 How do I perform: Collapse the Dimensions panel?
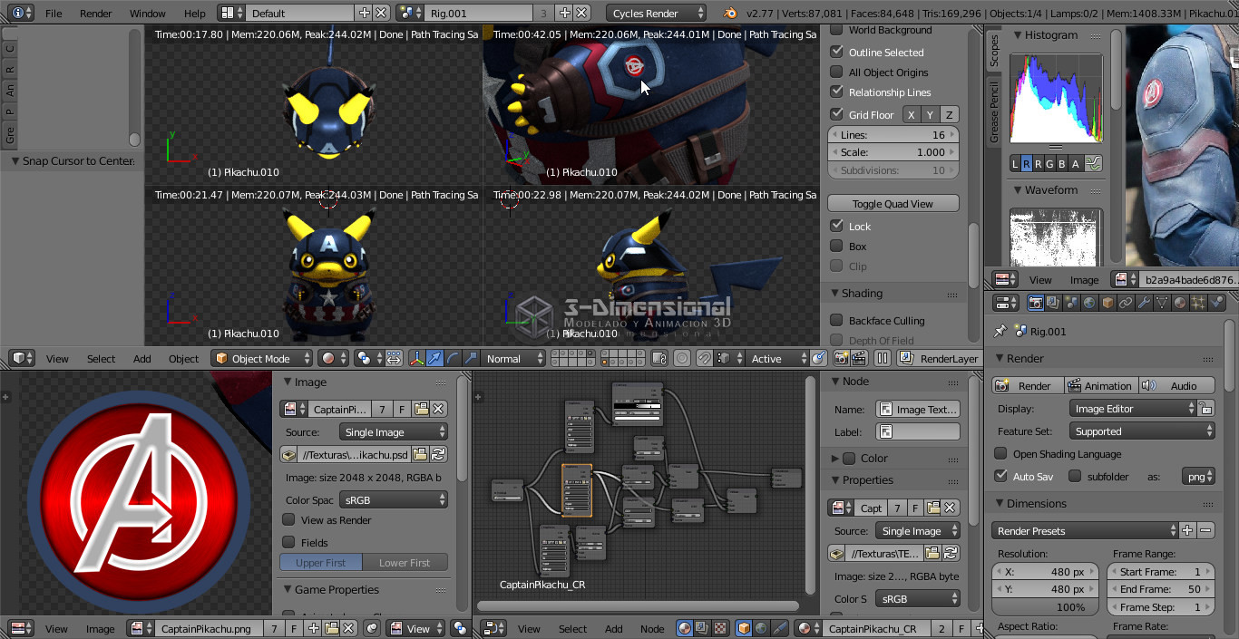click(x=1037, y=503)
